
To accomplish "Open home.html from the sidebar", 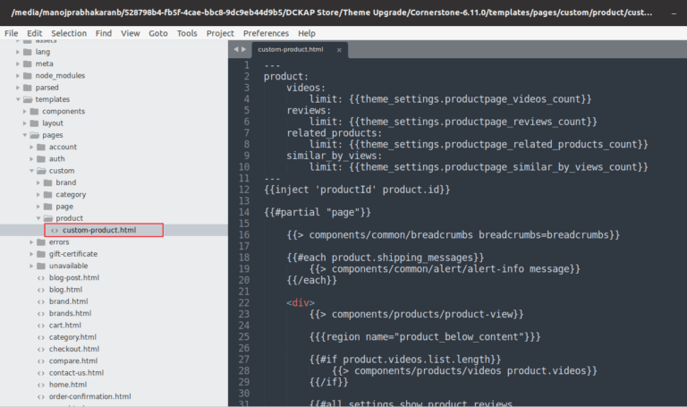I will pos(68,385).
